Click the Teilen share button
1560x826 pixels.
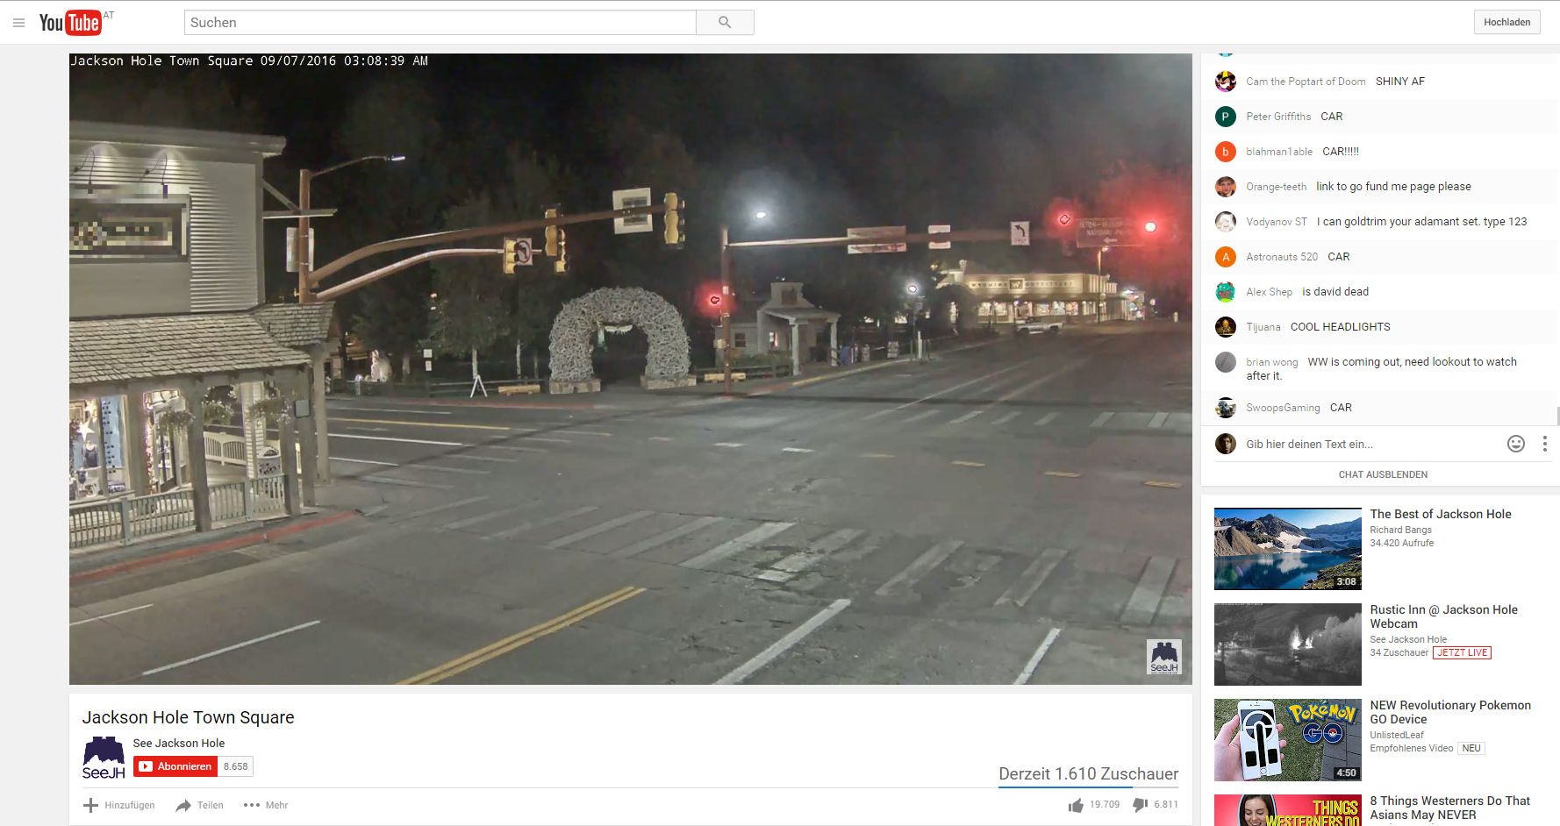click(199, 805)
